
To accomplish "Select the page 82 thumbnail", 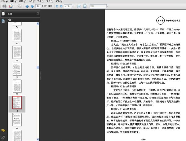I will [17, 120].
